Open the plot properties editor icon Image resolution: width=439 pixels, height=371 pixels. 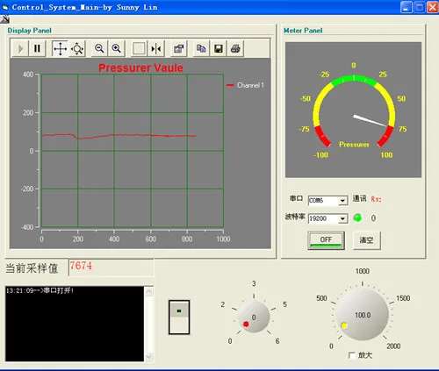178,48
